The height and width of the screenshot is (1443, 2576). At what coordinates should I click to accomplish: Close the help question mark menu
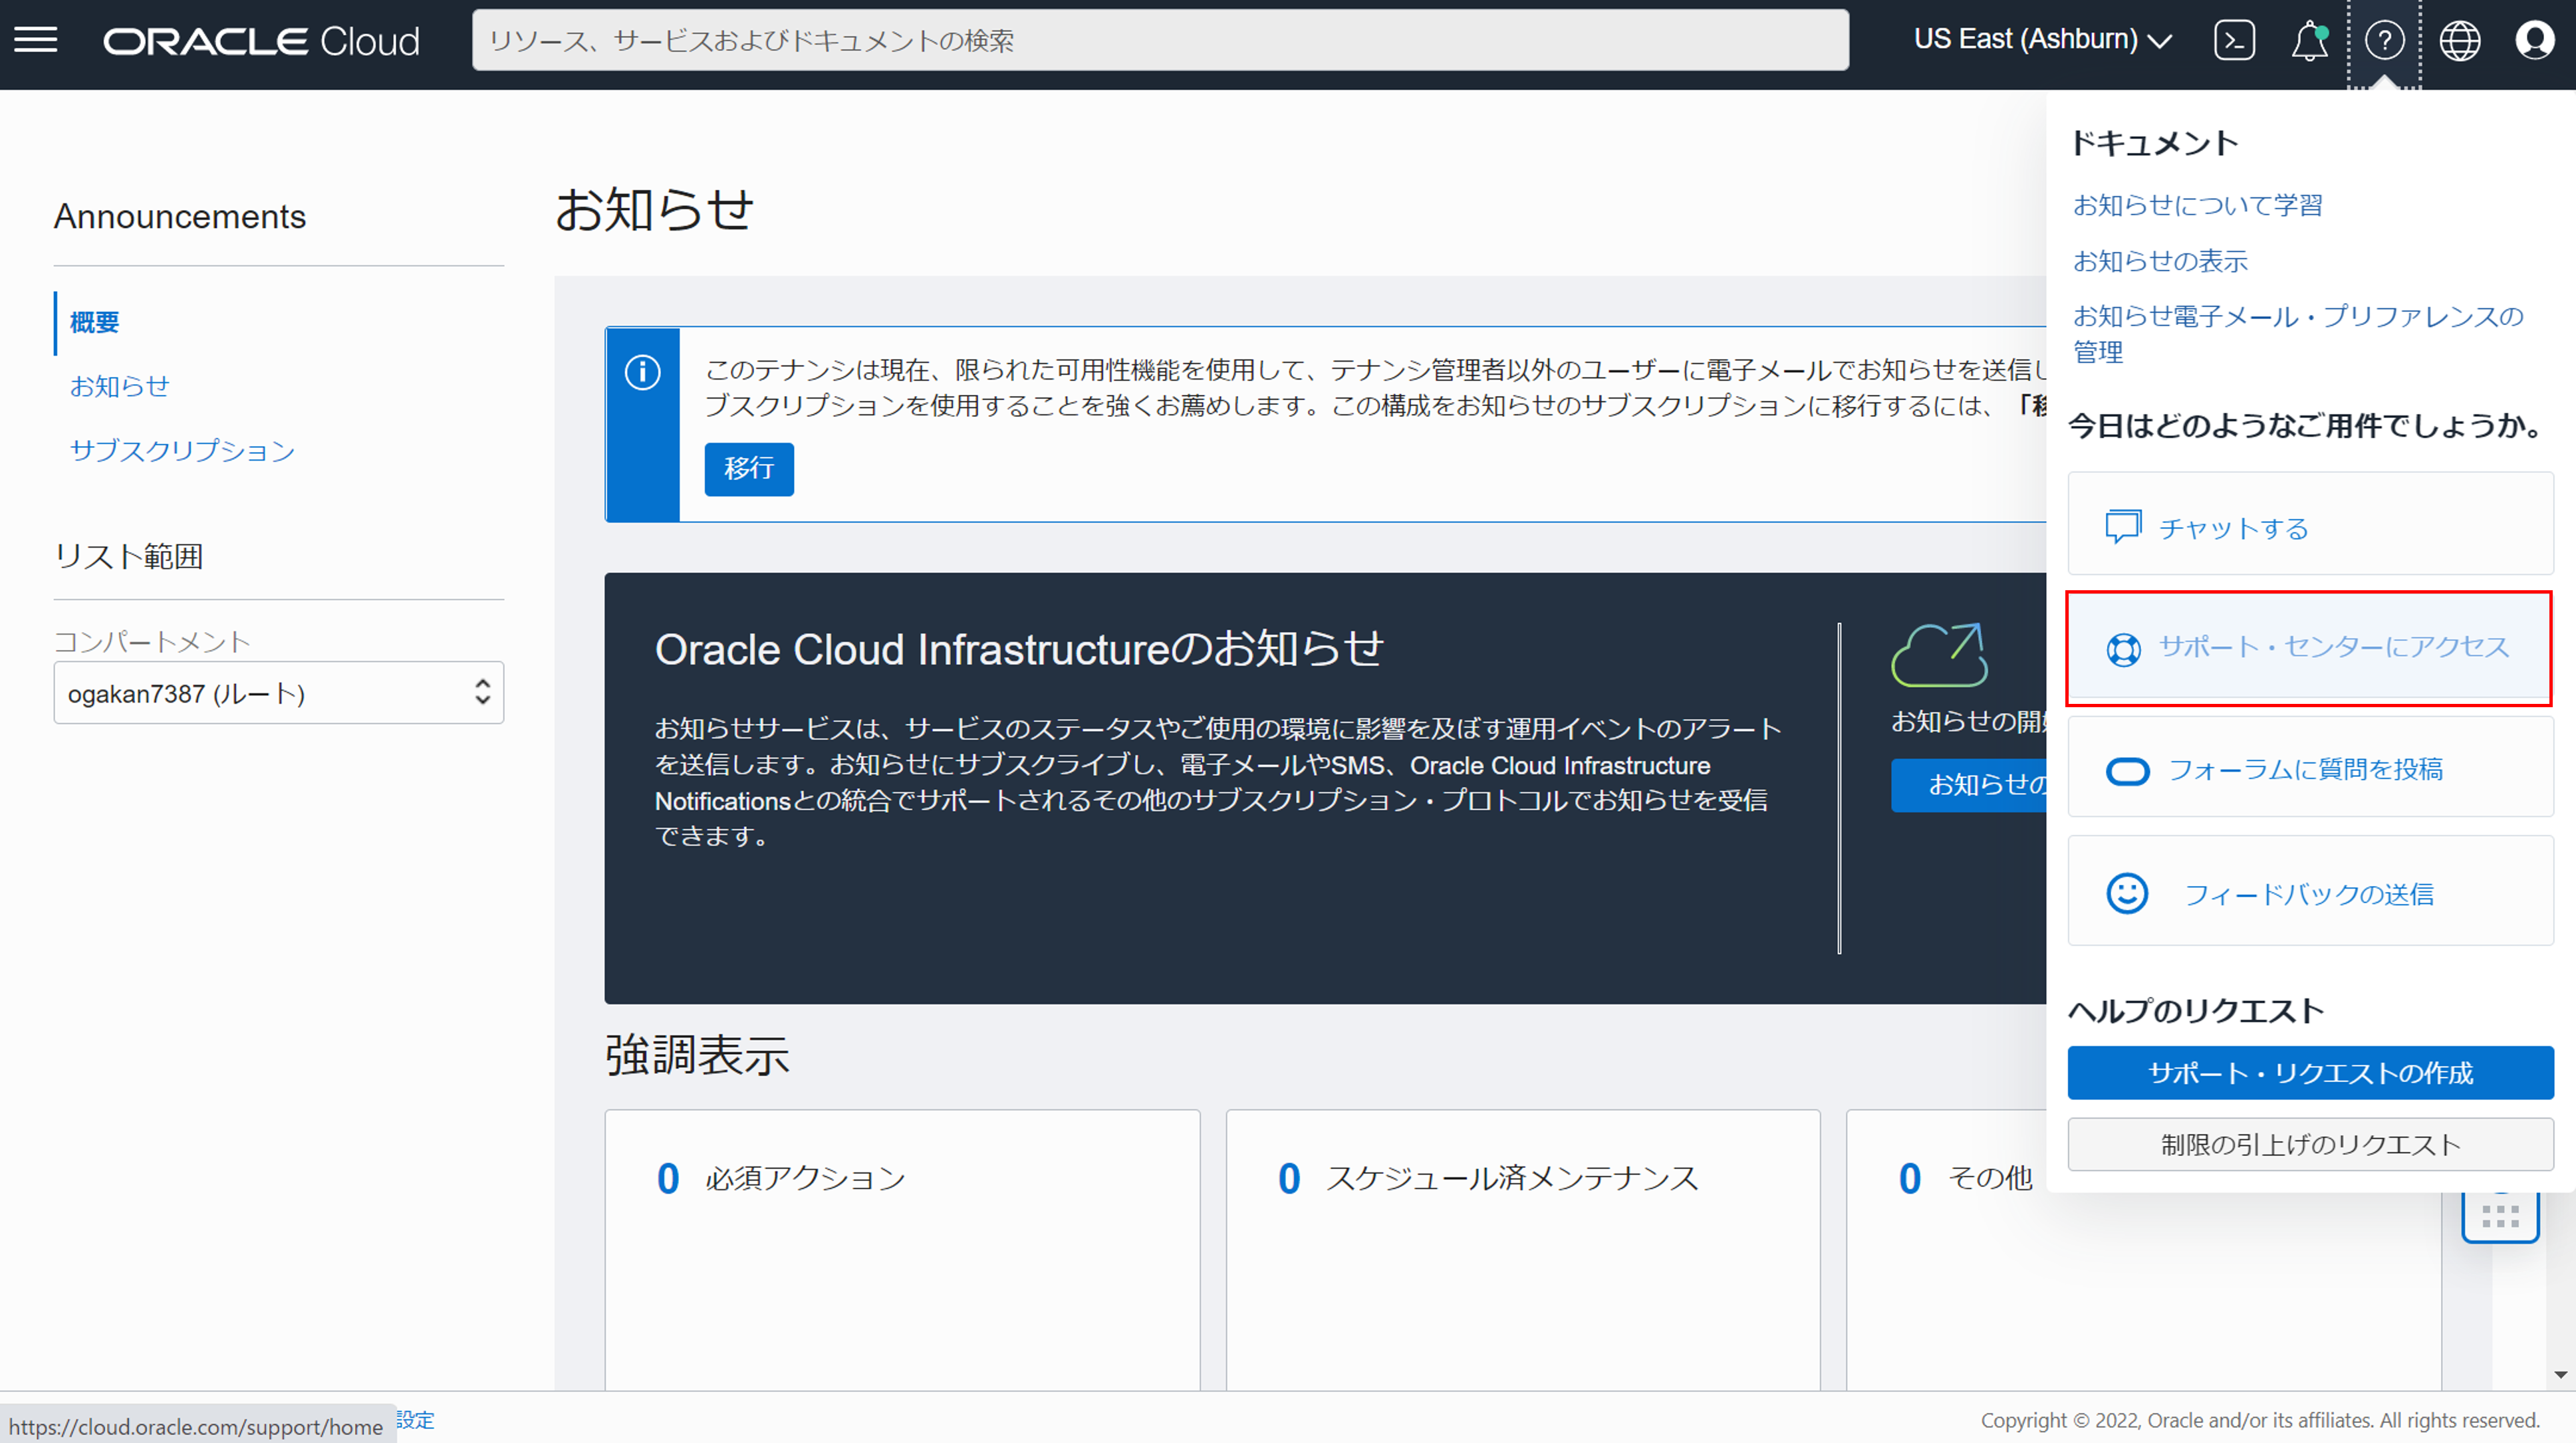tap(2384, 41)
